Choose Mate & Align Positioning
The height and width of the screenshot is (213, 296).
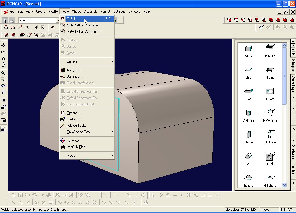click(87, 25)
